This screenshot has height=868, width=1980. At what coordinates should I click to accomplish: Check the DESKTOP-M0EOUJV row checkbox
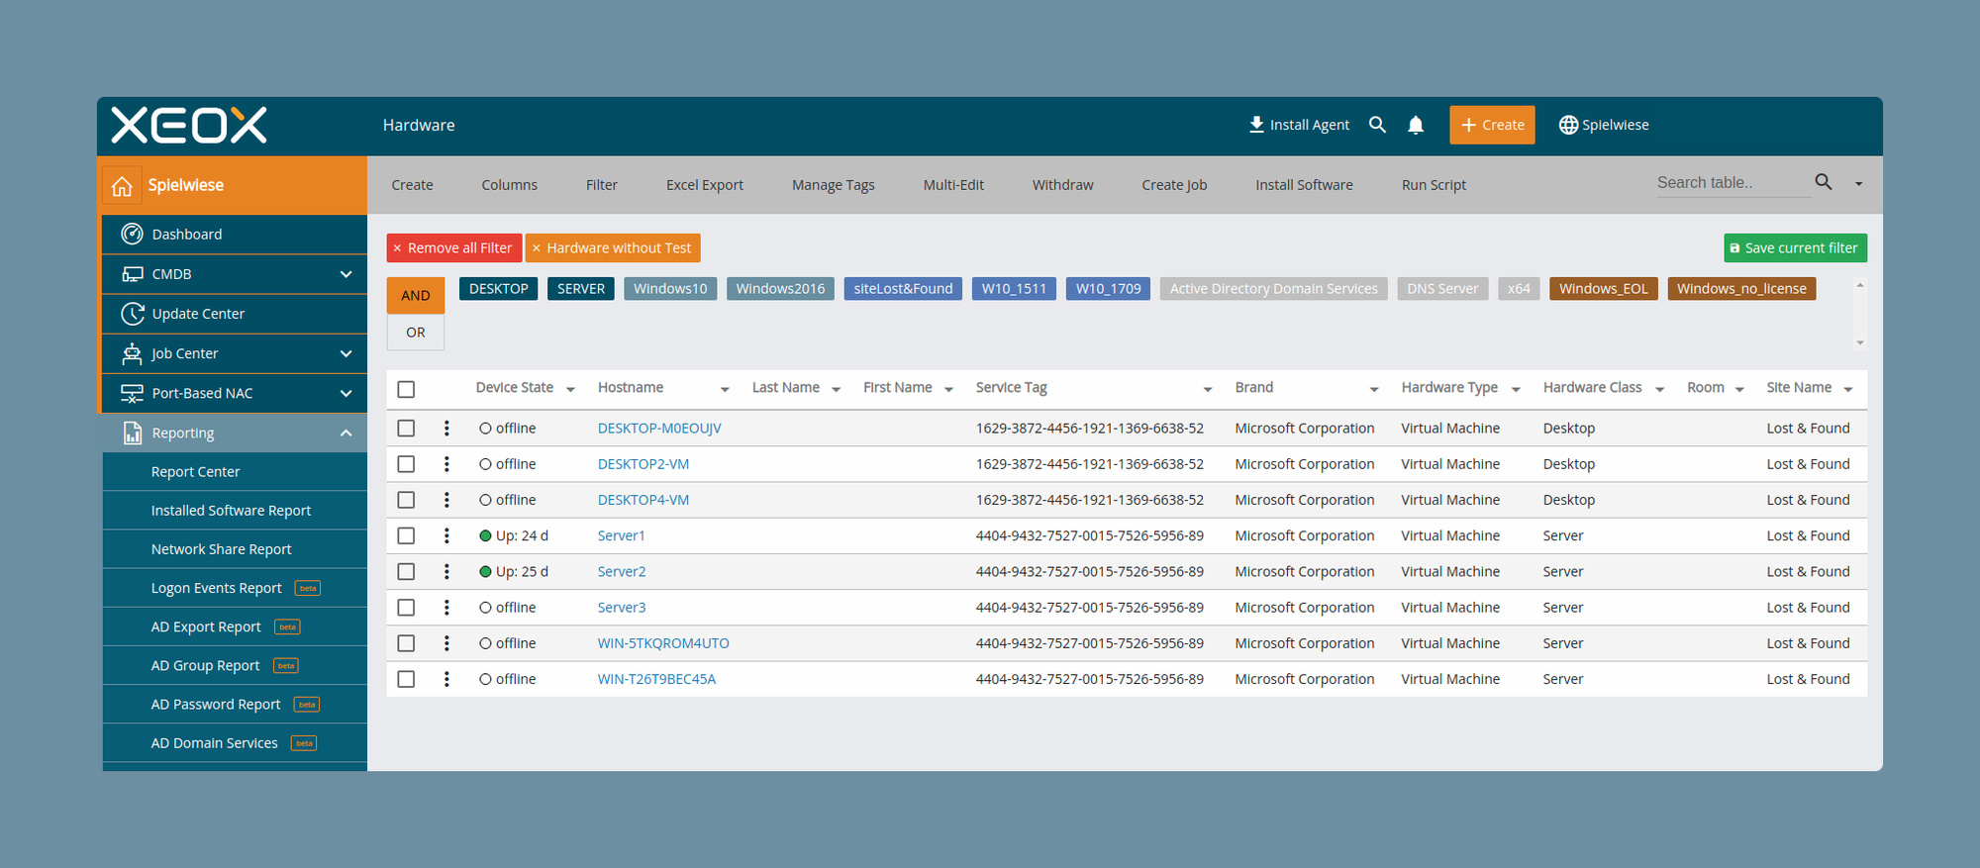[x=406, y=428]
